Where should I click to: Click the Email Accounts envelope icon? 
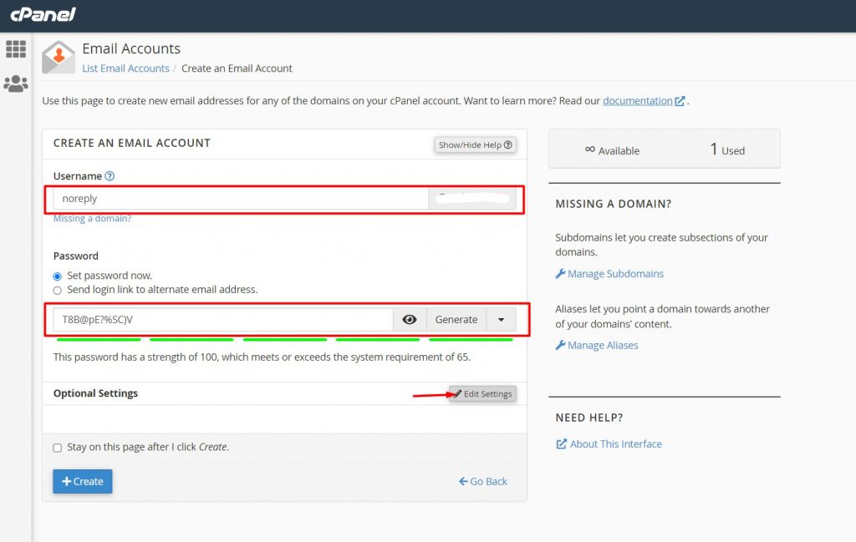pyautogui.click(x=59, y=57)
